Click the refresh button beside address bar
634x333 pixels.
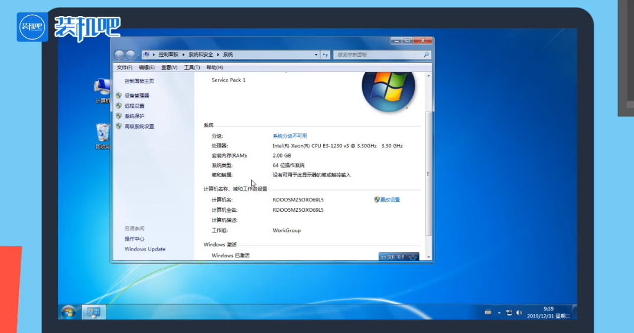[x=326, y=54]
